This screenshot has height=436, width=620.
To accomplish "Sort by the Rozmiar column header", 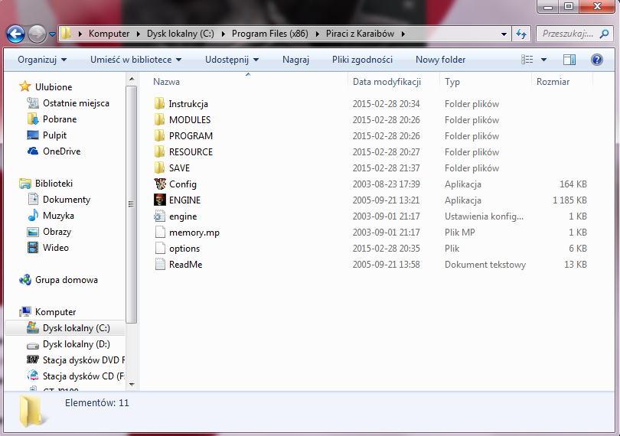I will point(553,82).
